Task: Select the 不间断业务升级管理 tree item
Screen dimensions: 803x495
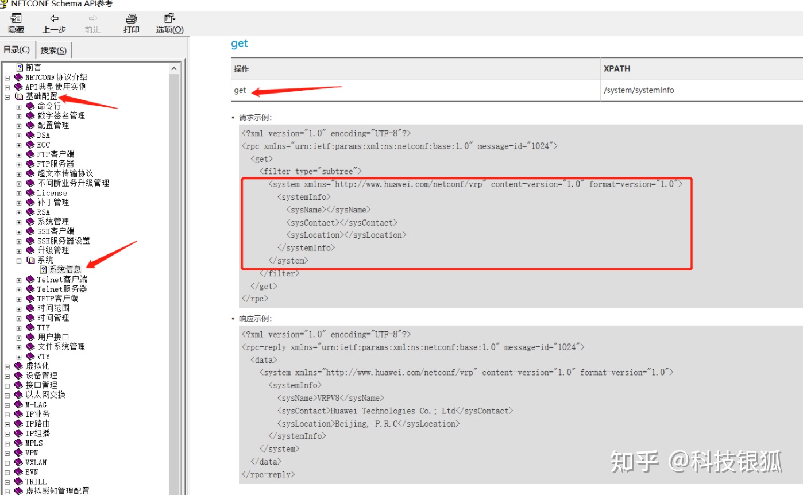Action: click(x=73, y=183)
